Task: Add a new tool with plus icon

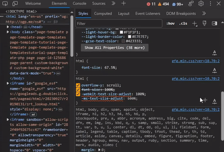Action: [124, 3]
